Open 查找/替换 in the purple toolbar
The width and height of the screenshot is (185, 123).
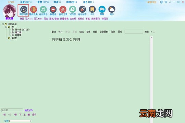[x=54, y=19]
